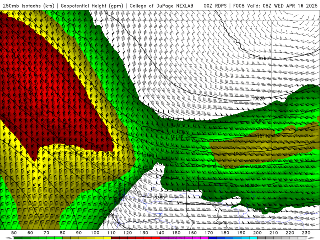
Task: Click the dark gray swatch right of 200
Action: pos(262,238)
